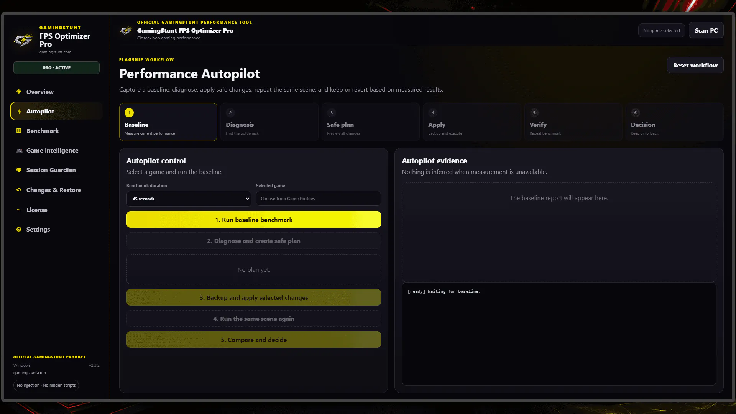This screenshot has height=414, width=736.
Task: Click the Reset workflow button
Action: 695,65
